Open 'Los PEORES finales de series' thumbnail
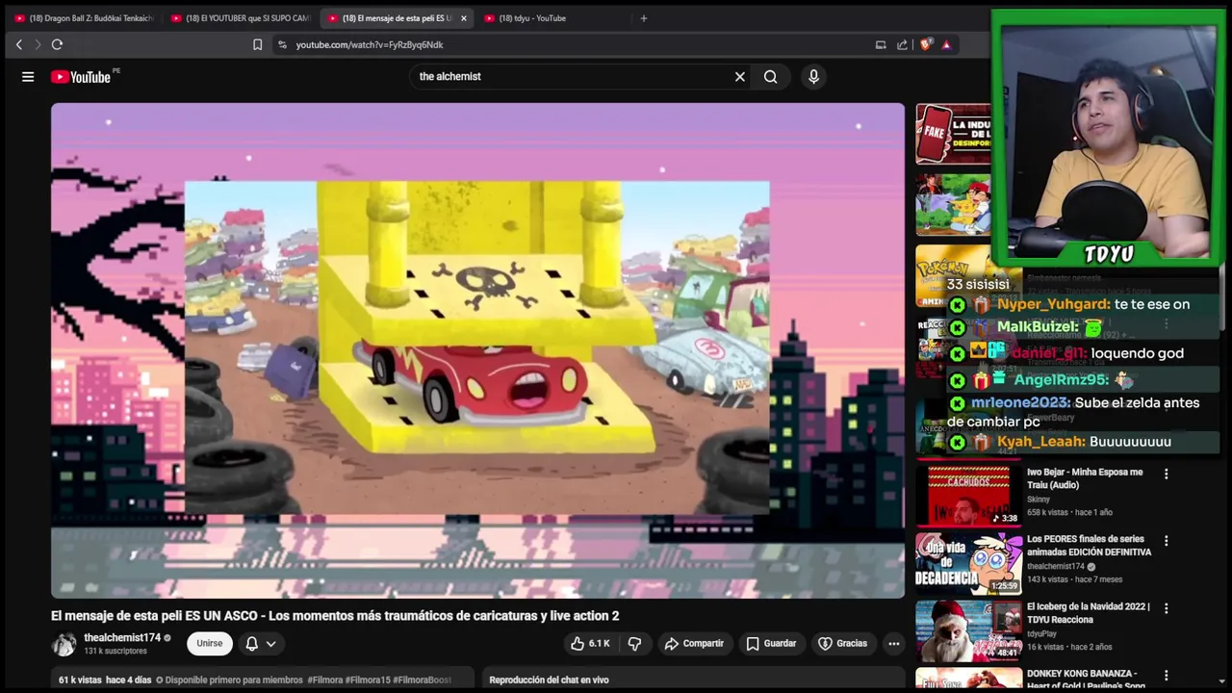This screenshot has height=693, width=1232. pos(968,563)
